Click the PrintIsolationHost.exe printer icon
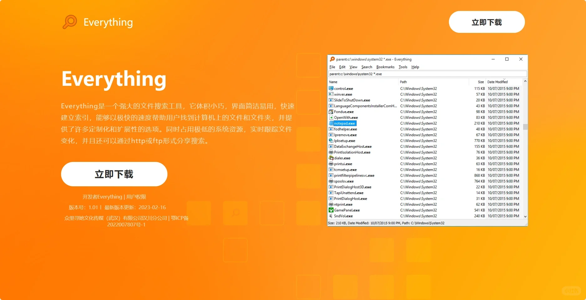This screenshot has height=300, width=586. pyautogui.click(x=331, y=152)
